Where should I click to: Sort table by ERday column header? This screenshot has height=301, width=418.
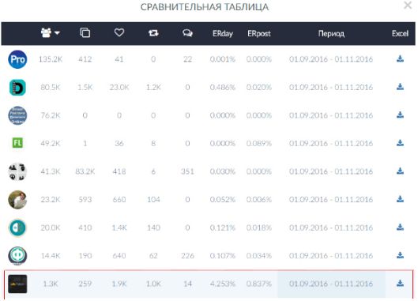(223, 34)
